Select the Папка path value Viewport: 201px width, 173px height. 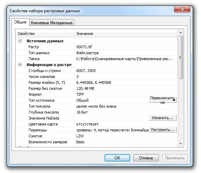124,59
